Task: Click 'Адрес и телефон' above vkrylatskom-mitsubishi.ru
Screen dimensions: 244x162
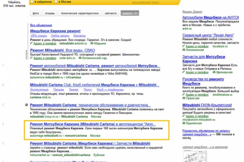Action: [197, 116]
